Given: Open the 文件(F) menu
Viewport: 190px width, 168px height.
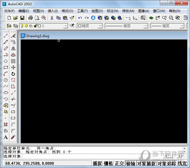Looking at the screenshot, I should tap(9, 11).
